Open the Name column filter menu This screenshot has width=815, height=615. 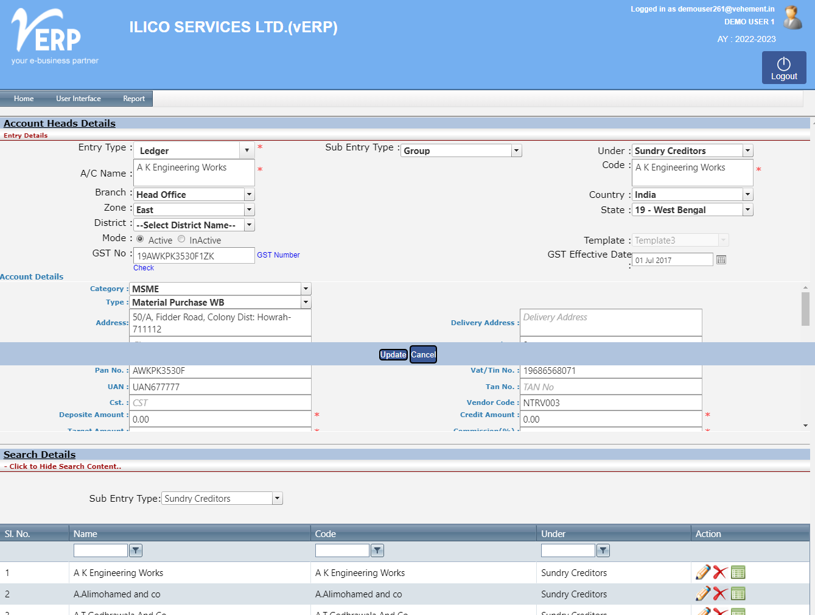pyautogui.click(x=136, y=550)
